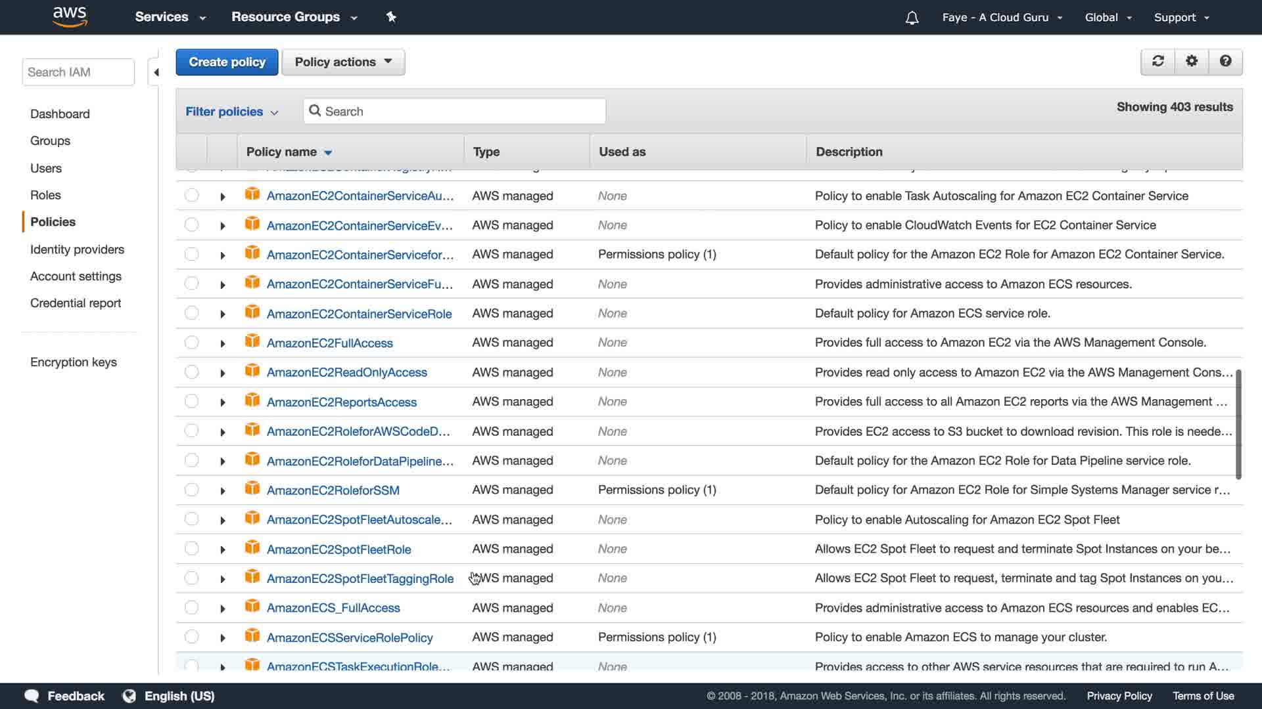1262x709 pixels.
Task: Click the orange box icon beside AmazonEC2FullAccess
Action: pyautogui.click(x=252, y=341)
